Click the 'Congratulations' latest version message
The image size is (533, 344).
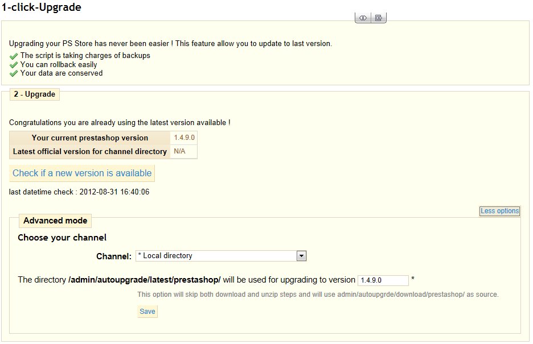coord(120,122)
